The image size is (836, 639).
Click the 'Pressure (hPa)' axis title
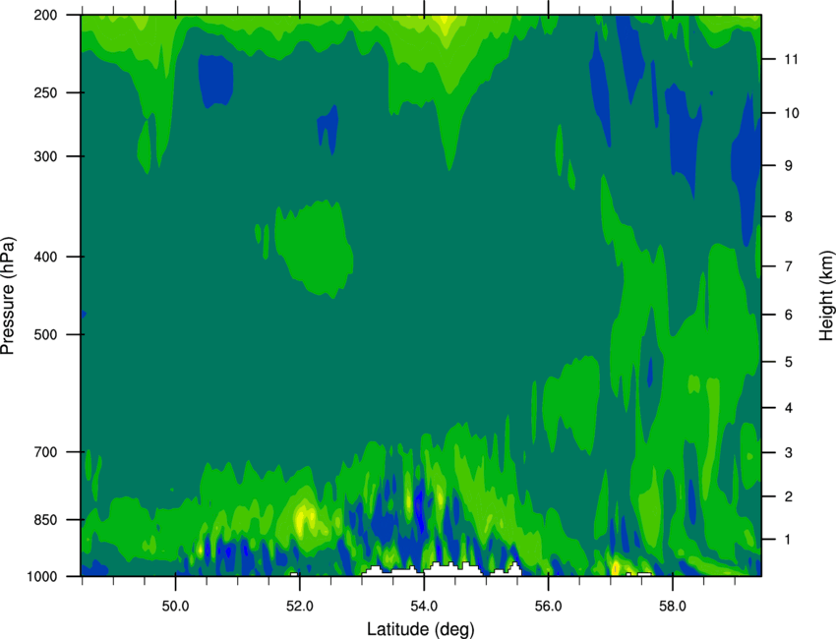[x=8, y=296]
